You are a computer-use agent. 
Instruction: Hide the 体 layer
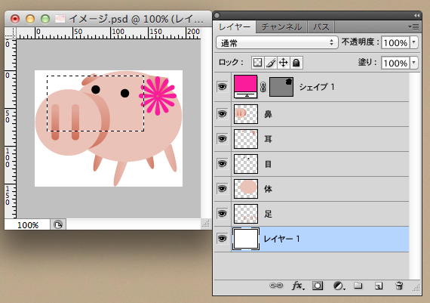pos(222,189)
